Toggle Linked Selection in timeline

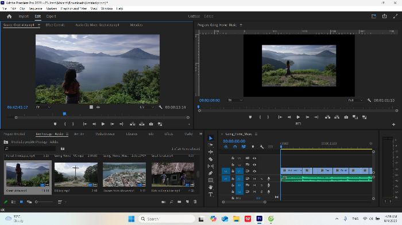point(244,147)
